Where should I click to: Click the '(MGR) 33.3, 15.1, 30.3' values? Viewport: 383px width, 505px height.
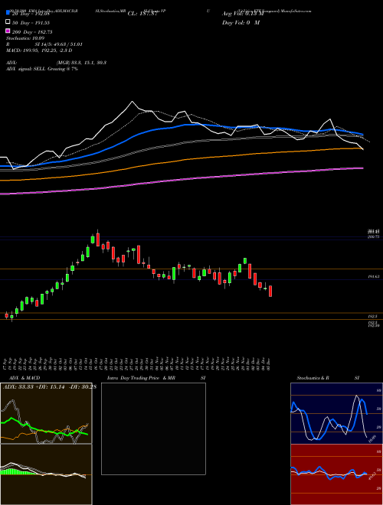pyautogui.click(x=81, y=63)
